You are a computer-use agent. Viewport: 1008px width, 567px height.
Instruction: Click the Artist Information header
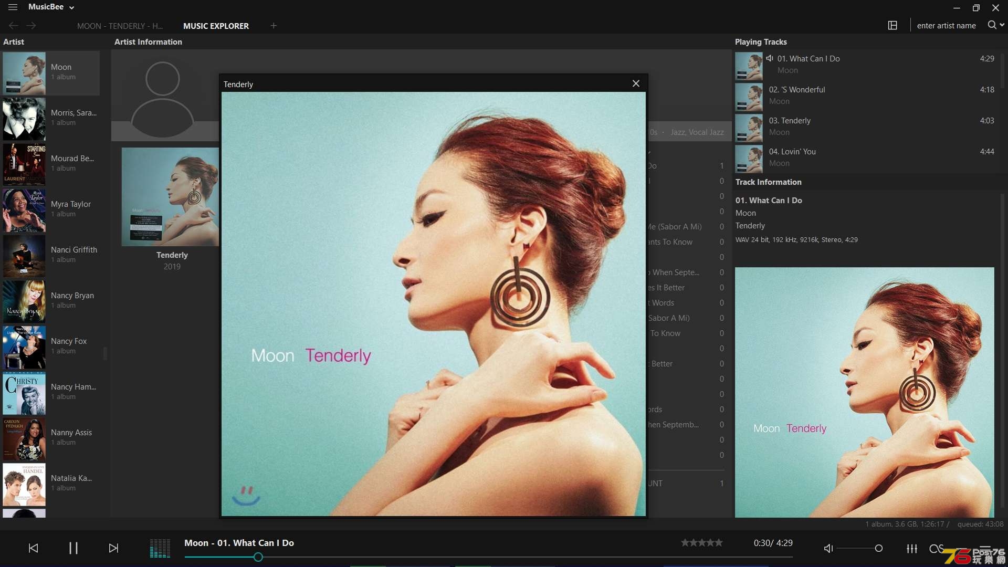[x=148, y=41]
